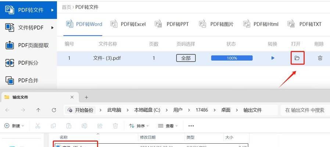
Task: Click the Share icon in Explorer toolbar
Action: (x=100, y=126)
